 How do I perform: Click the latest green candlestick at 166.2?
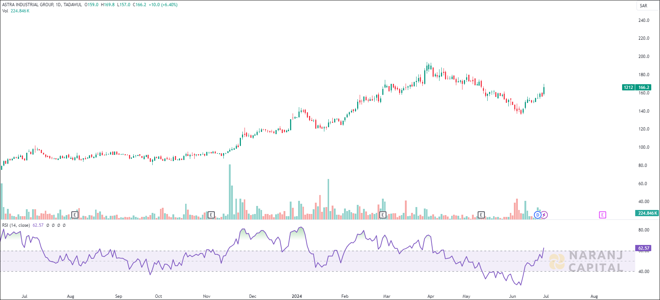544,90
